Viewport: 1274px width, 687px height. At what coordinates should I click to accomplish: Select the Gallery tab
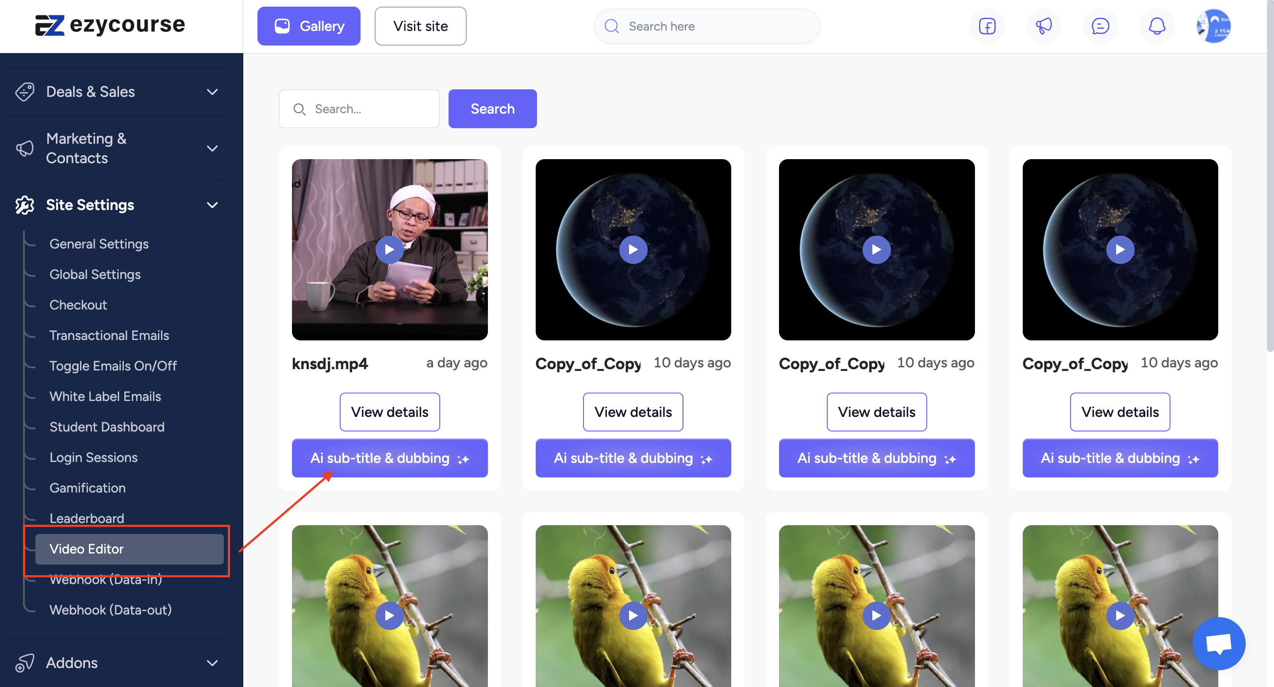309,25
